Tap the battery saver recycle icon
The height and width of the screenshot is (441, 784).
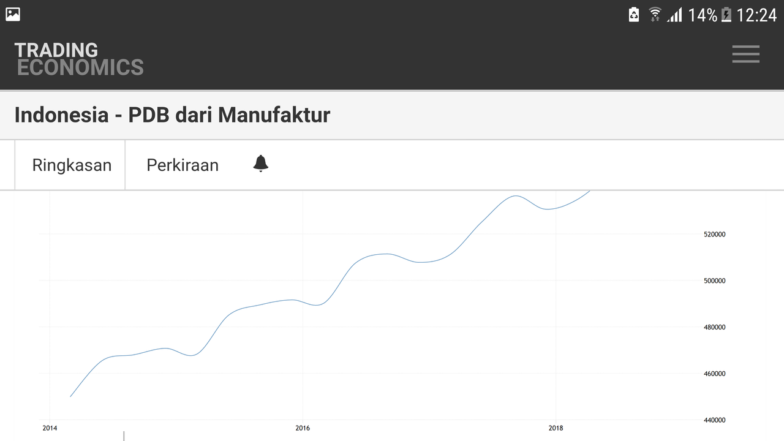(634, 15)
